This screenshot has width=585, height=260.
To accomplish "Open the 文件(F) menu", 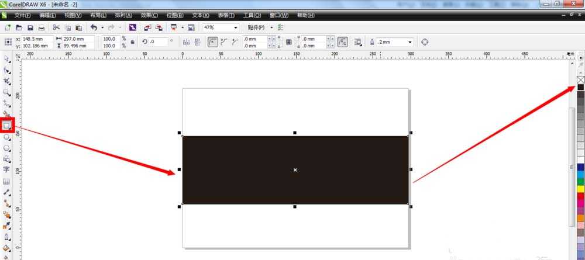I will [23, 15].
